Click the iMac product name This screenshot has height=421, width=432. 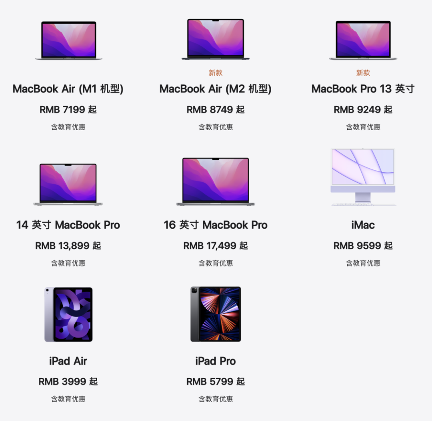(363, 225)
